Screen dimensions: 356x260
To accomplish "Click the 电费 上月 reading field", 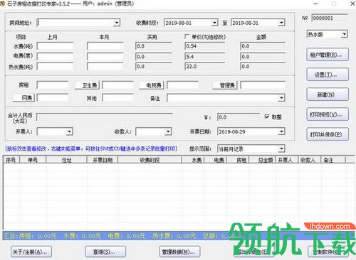I will (55, 56).
